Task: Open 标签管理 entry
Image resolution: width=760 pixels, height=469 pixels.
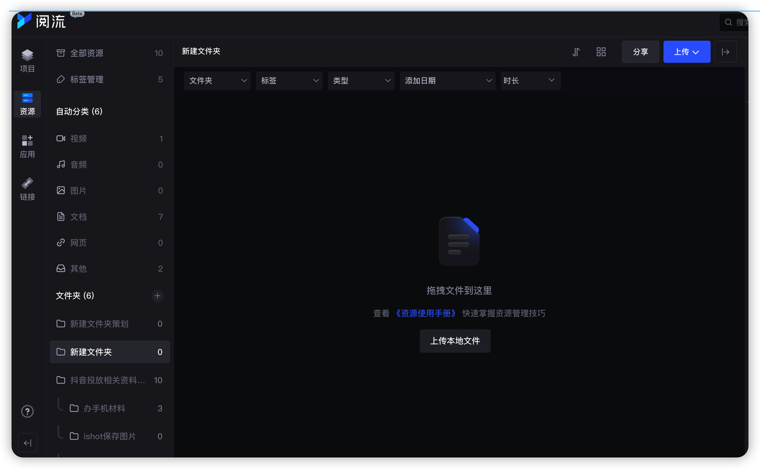Action: pyautogui.click(x=110, y=79)
